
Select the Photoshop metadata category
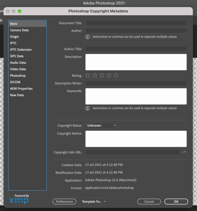pos(28,75)
